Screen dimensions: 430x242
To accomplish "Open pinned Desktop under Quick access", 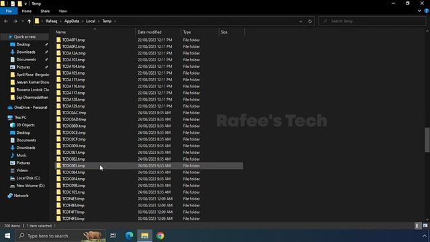I will [24, 44].
